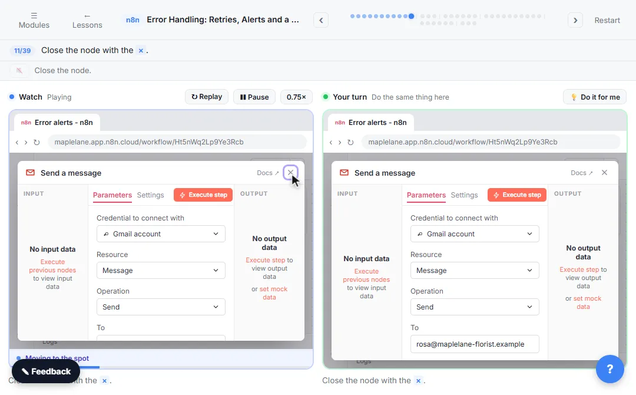The height and width of the screenshot is (395, 636).
Task: Click the Gmail envelope icon in Watch panel
Action: click(x=30, y=173)
